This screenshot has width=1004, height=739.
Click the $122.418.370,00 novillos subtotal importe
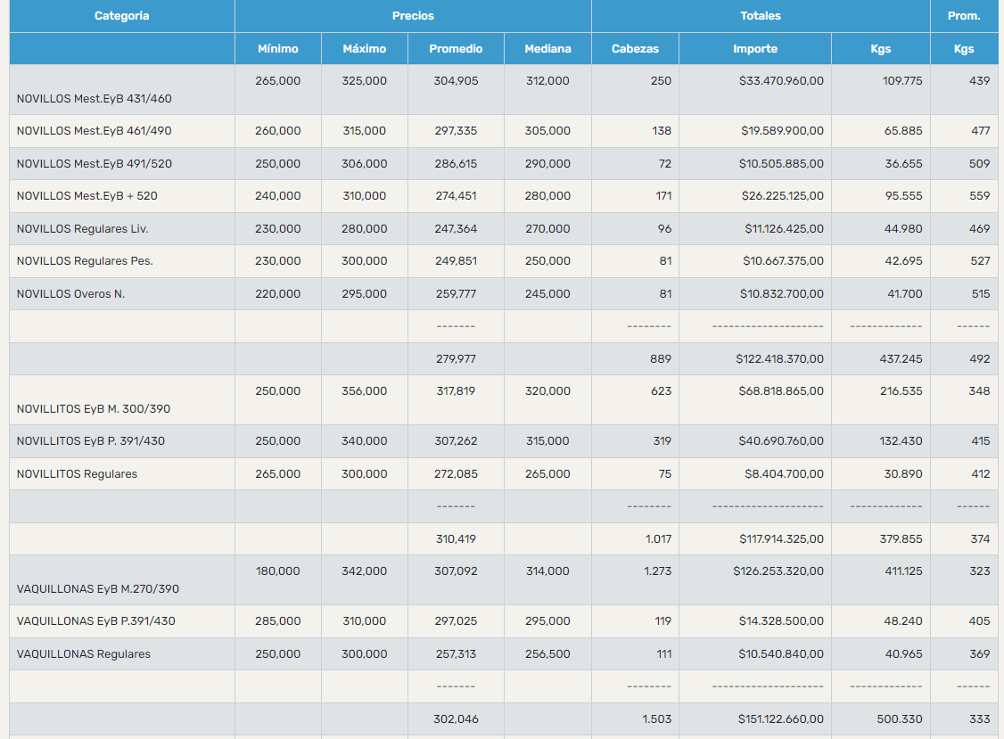(779, 359)
